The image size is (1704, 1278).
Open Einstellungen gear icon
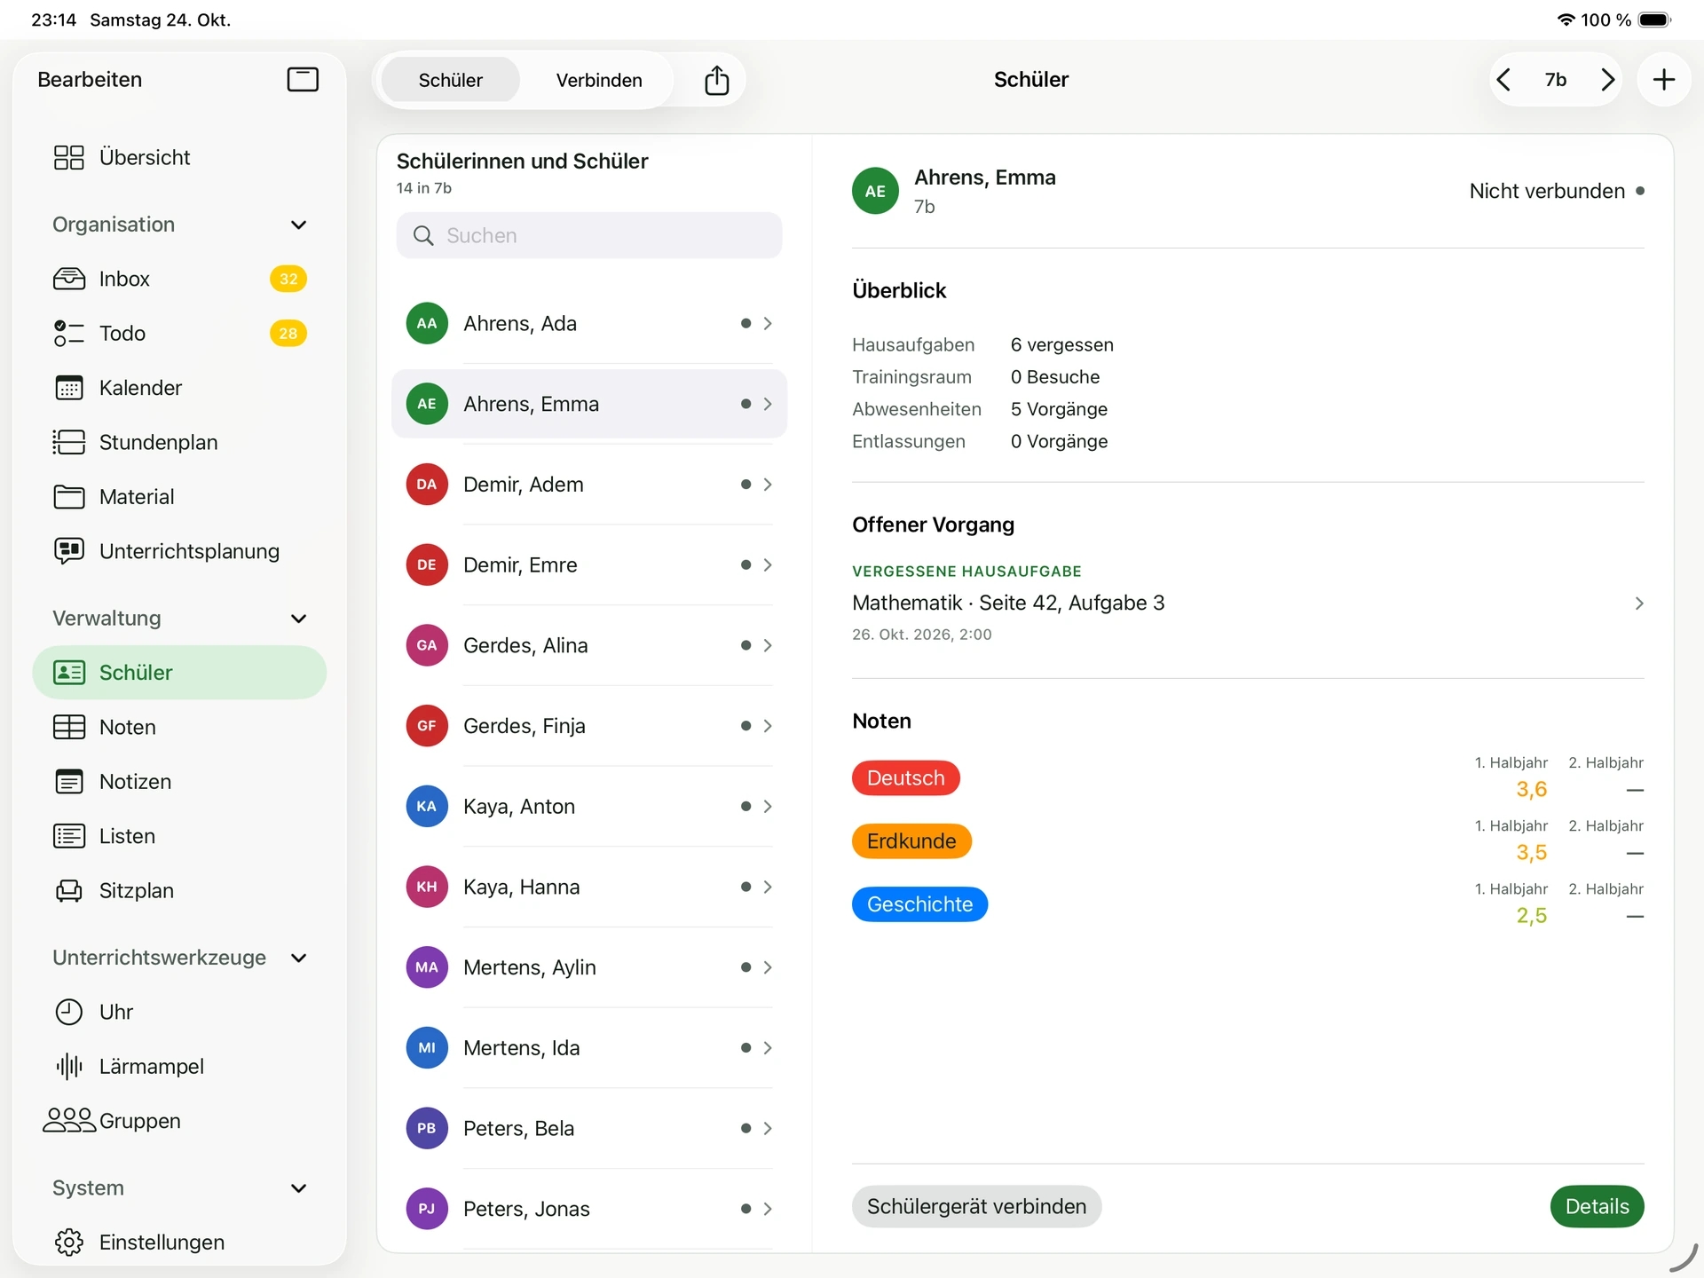[68, 1242]
